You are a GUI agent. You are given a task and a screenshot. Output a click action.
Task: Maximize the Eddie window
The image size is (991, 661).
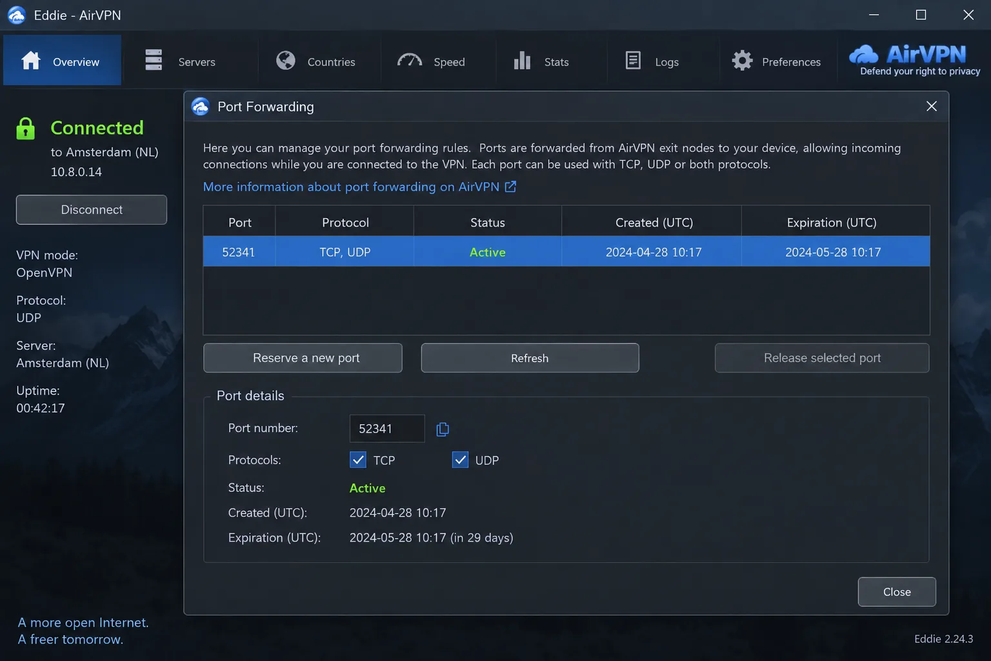tap(921, 15)
